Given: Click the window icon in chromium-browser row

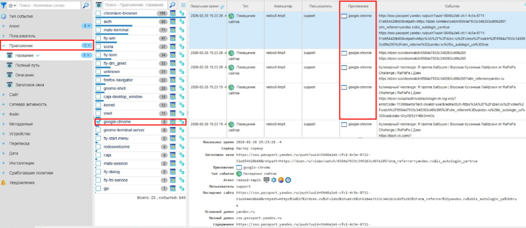Looking at the screenshot, I should click(173, 13).
